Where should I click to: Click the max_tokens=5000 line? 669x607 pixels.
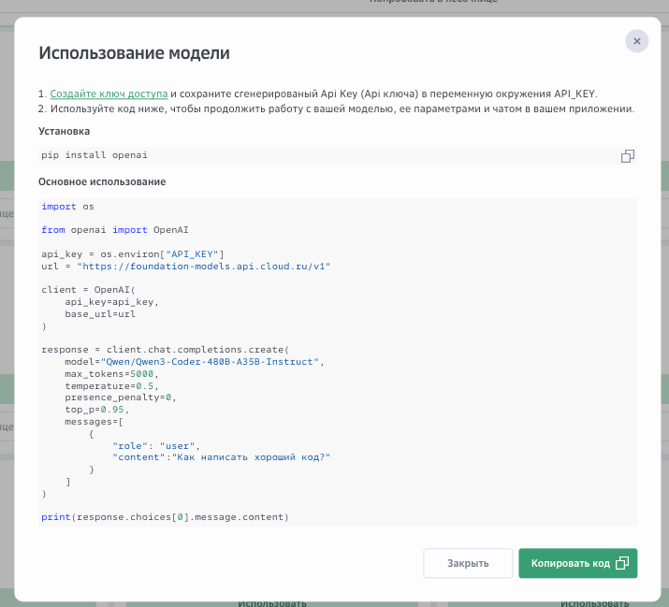pyautogui.click(x=111, y=374)
